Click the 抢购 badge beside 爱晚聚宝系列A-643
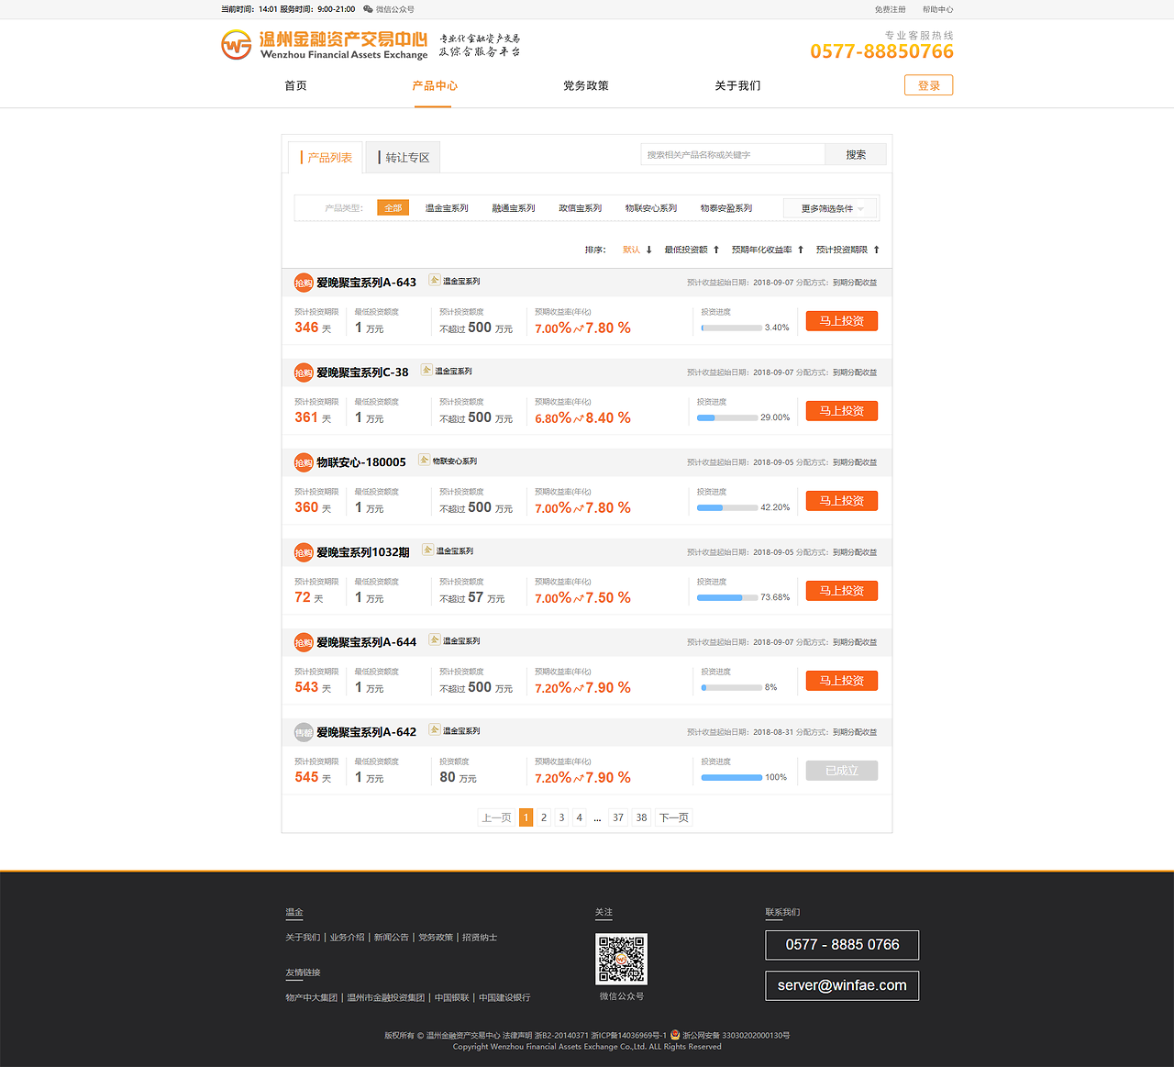The height and width of the screenshot is (1067, 1174). coord(304,283)
